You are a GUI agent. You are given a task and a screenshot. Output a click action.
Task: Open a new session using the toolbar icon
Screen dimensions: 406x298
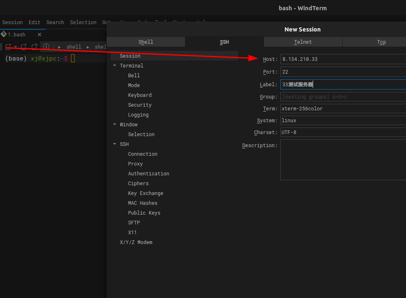pyautogui.click(x=8, y=47)
